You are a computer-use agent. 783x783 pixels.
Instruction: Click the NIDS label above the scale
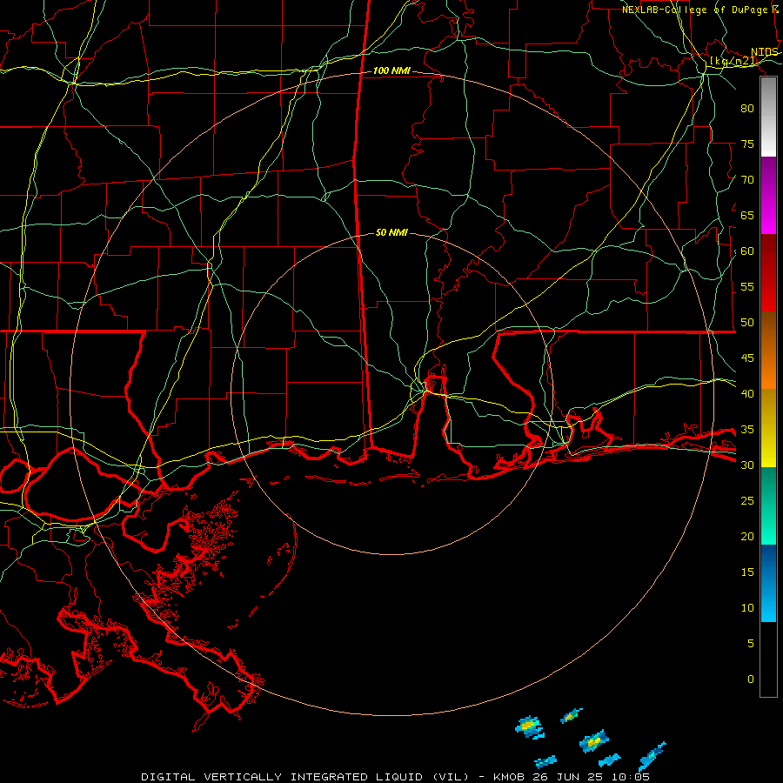pyautogui.click(x=765, y=52)
